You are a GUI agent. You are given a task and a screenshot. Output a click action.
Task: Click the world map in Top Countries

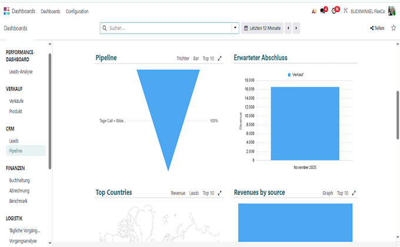[x=159, y=222]
